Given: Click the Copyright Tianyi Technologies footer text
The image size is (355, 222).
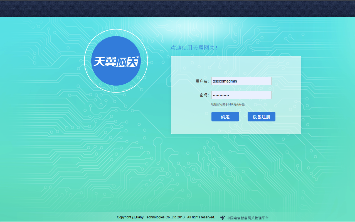Looking at the screenshot, I should pos(166,217).
